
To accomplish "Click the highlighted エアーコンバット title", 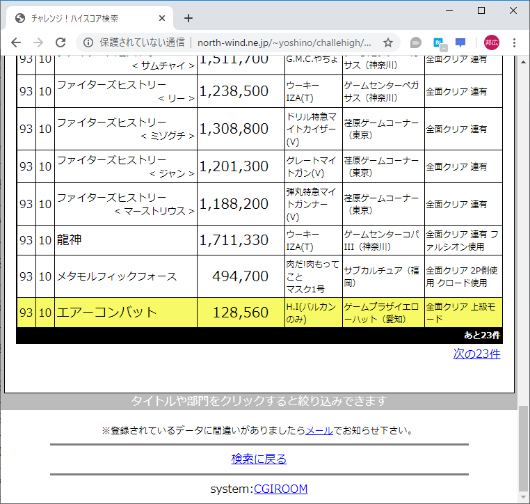I will (x=106, y=312).
